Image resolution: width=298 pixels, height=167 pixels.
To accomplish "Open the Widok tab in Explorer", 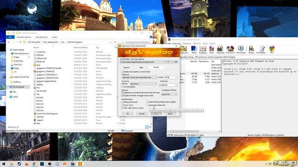I will (54, 37).
